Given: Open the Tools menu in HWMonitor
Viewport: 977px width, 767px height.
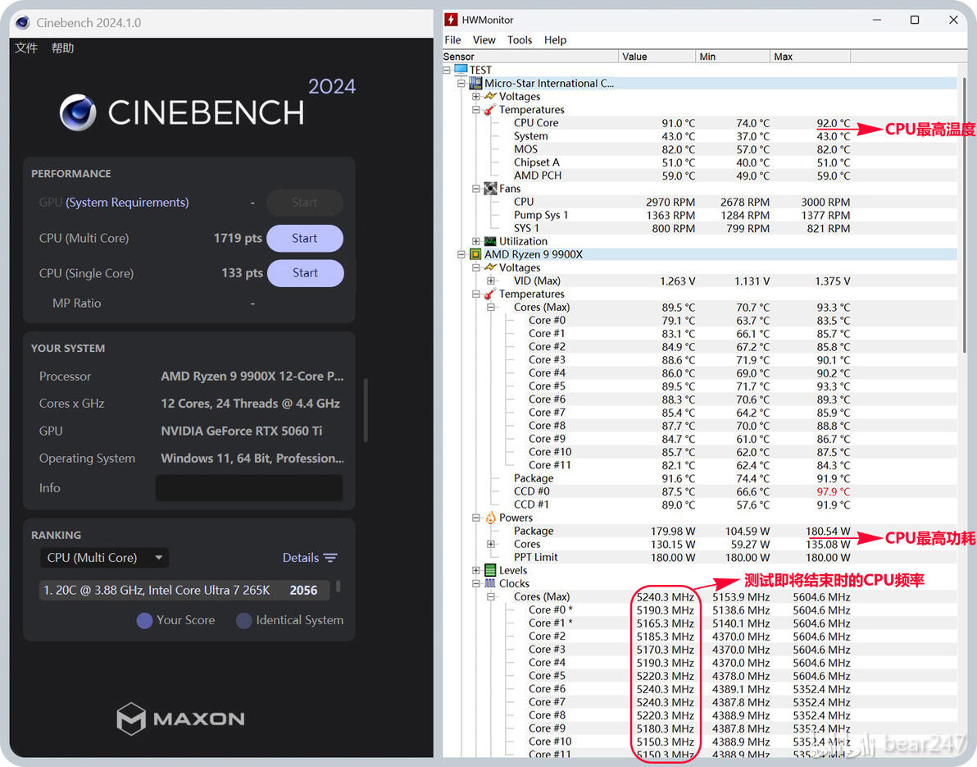Looking at the screenshot, I should (520, 40).
